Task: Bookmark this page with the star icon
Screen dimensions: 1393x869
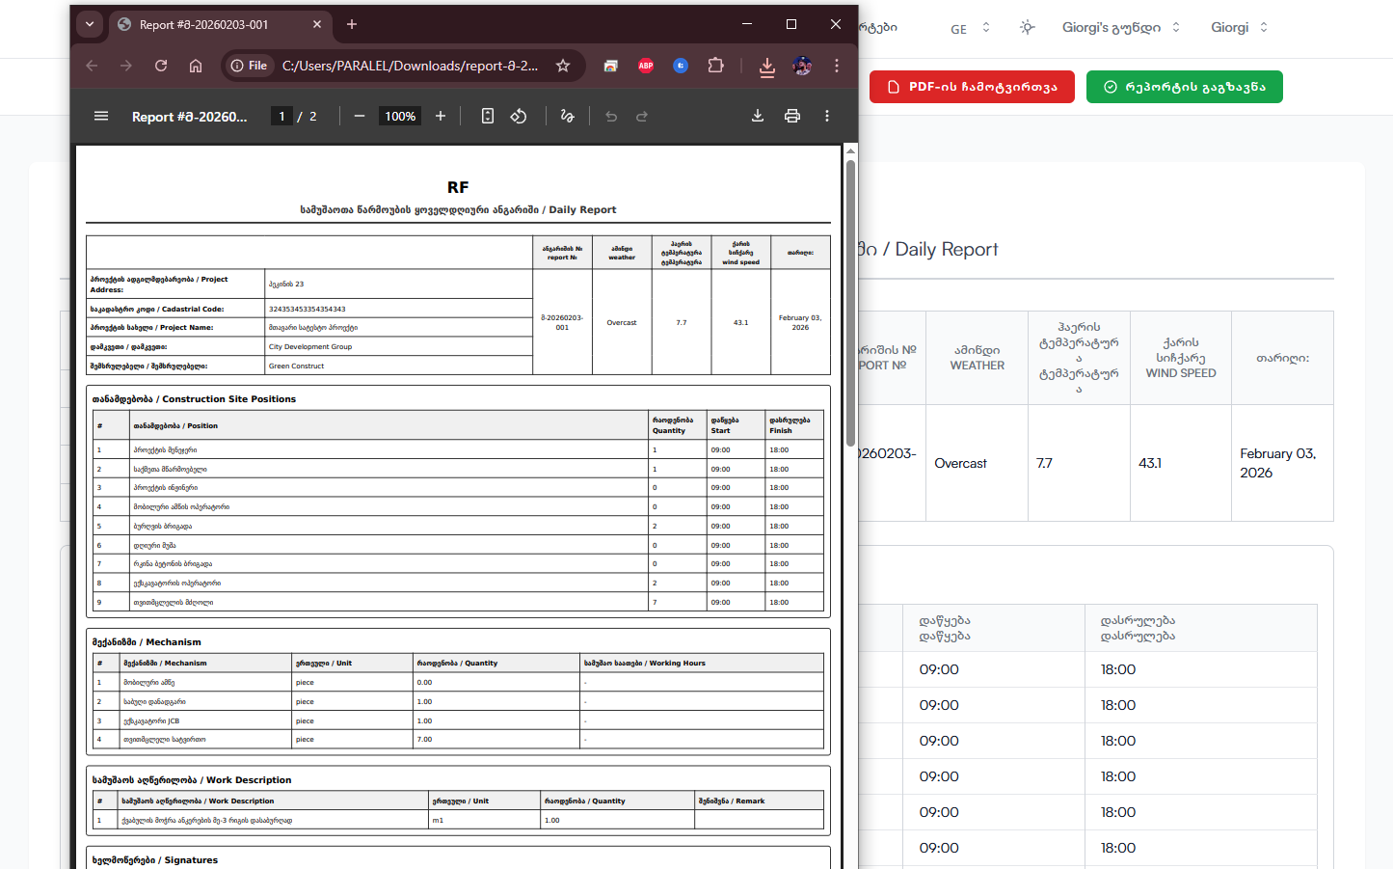Action: tap(563, 66)
